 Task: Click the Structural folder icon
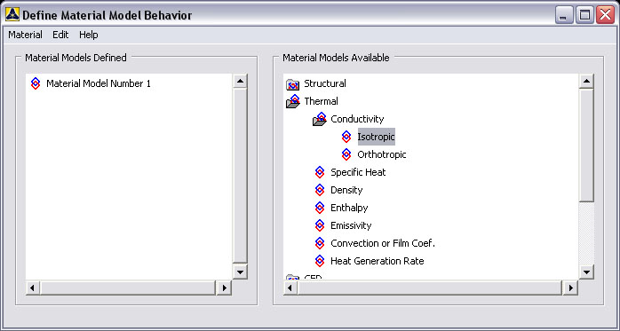tap(292, 84)
